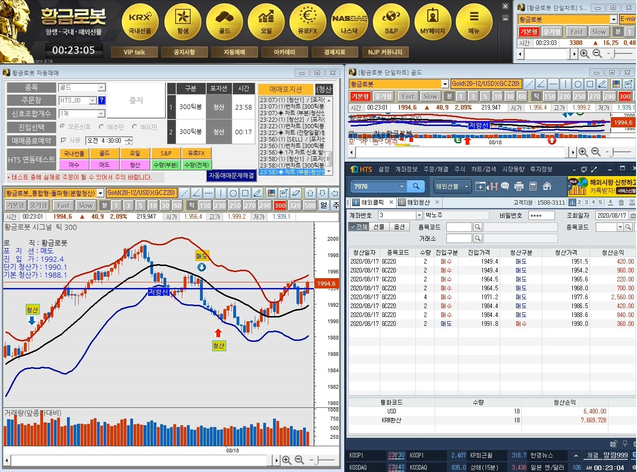Open the 계좌번호 dropdown
The image size is (637, 472).
tap(419, 215)
